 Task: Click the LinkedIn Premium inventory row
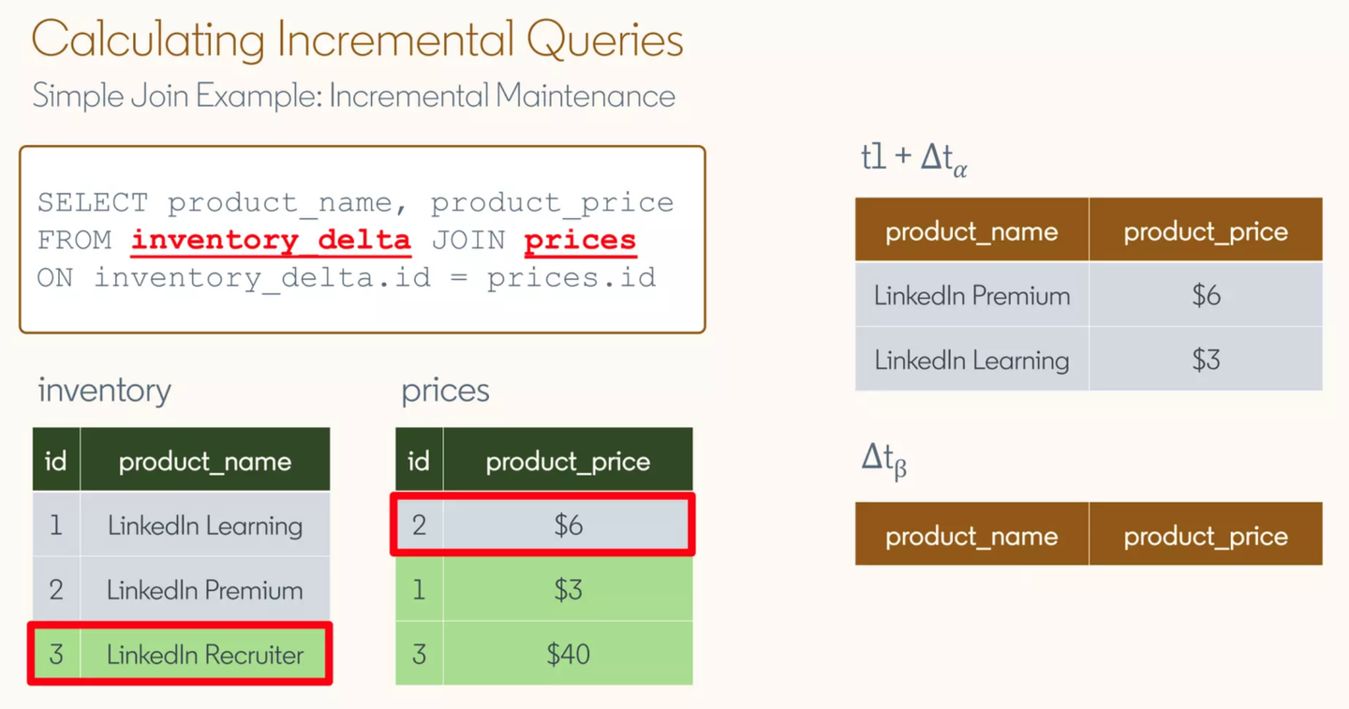tap(181, 589)
